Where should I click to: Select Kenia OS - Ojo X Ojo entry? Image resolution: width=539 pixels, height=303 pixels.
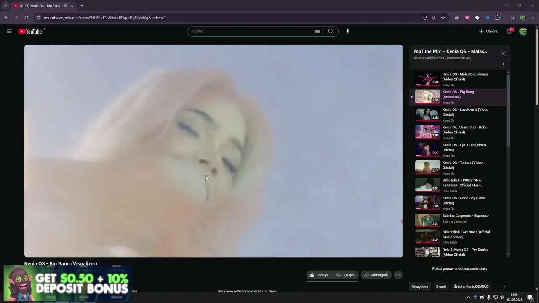459,150
